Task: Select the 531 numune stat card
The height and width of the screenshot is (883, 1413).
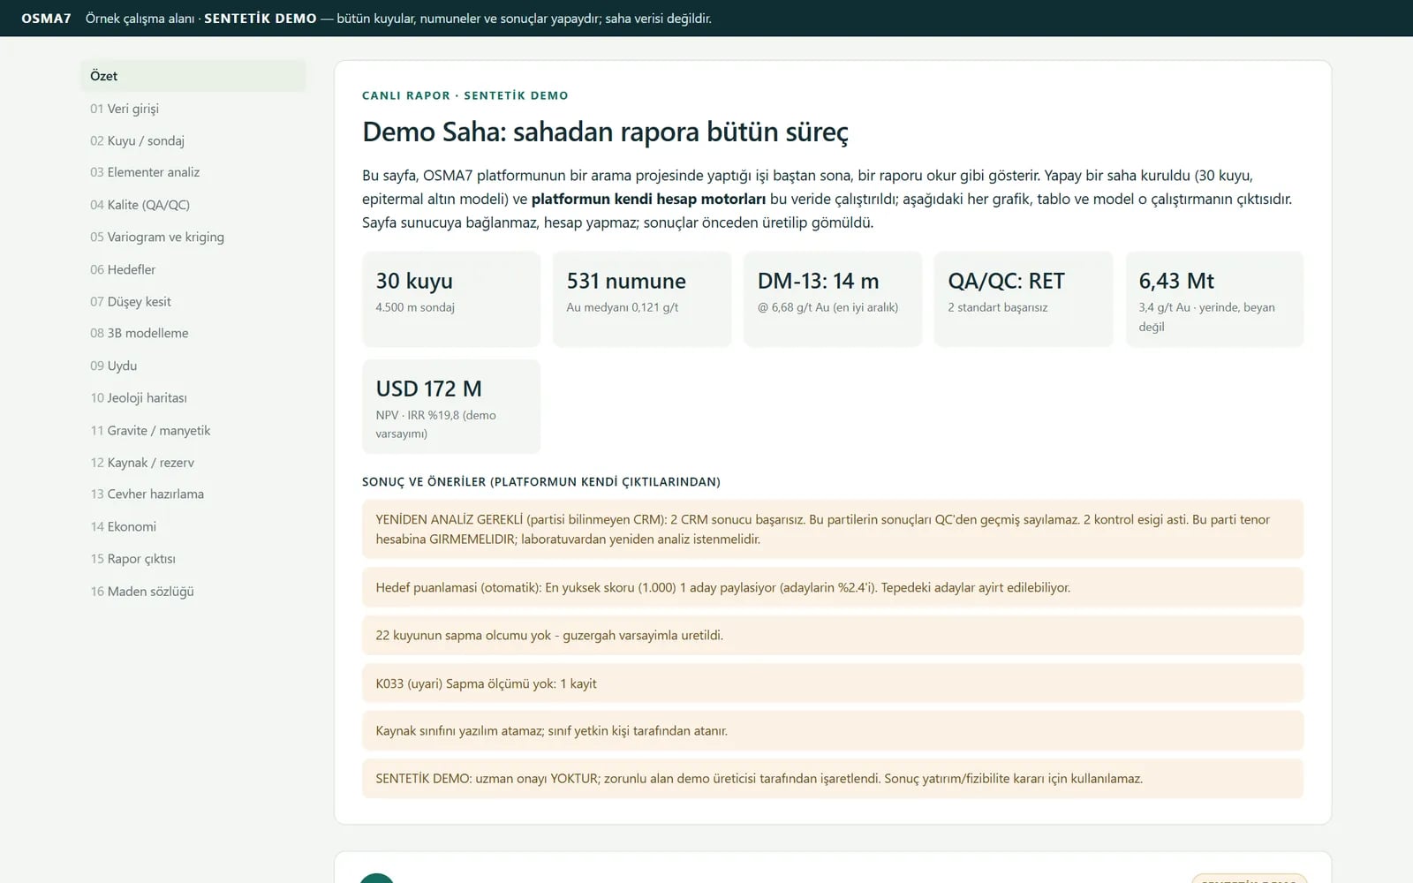Action: pyautogui.click(x=642, y=299)
